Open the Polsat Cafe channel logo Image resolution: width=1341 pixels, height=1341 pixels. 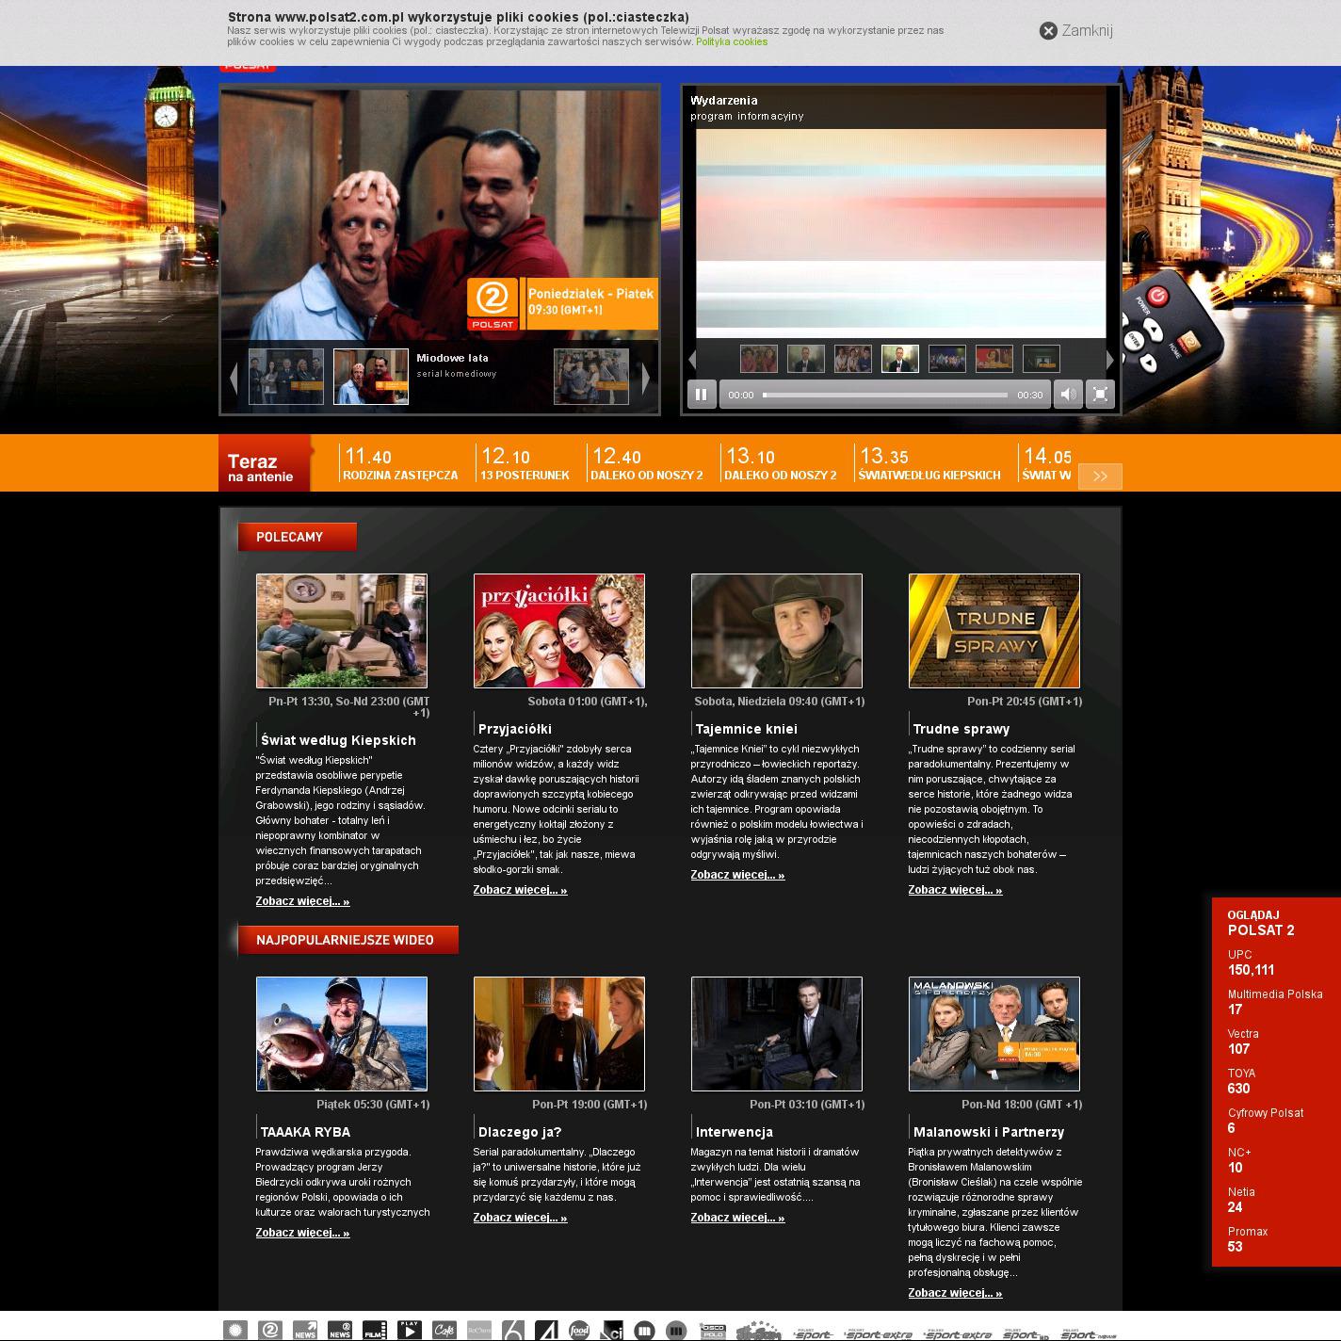click(444, 1330)
